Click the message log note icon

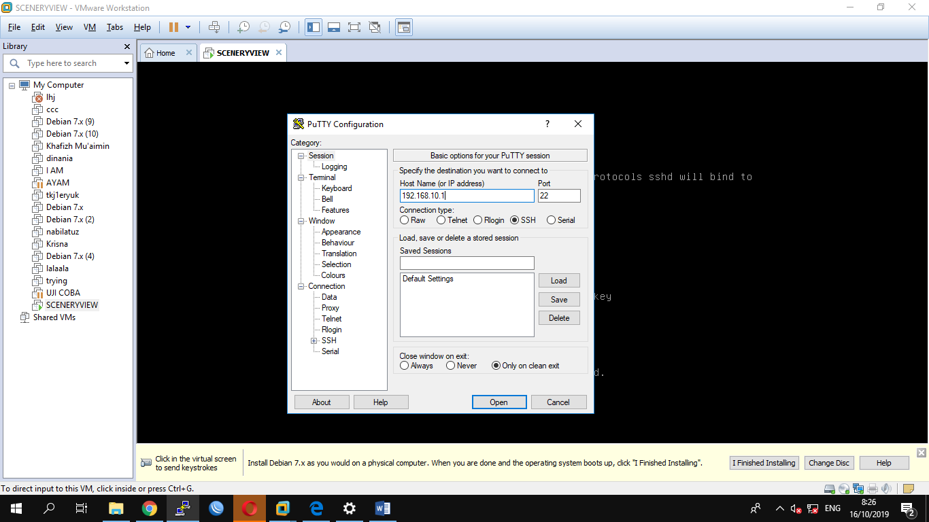(908, 488)
